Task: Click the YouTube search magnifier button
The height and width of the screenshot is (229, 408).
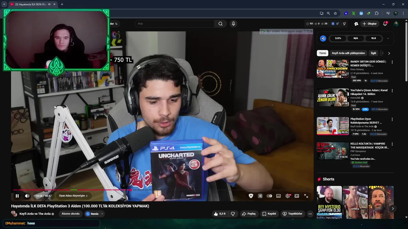Action: [221, 24]
